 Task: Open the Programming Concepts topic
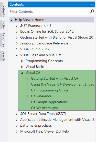click(44, 61)
